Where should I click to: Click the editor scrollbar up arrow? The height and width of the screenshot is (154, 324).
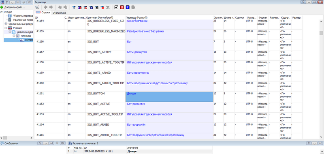321,21
